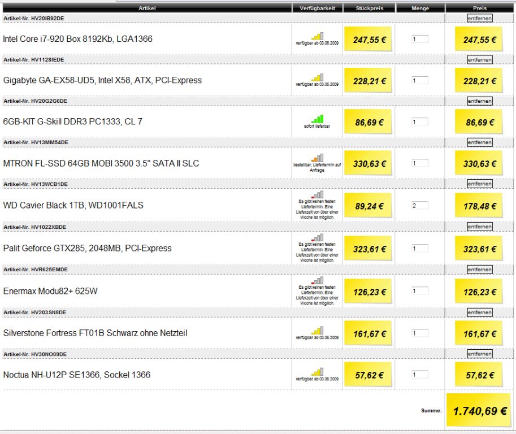Image resolution: width=516 pixels, height=434 pixels.
Task: Click the 1.740,69 € total sum
Action: click(x=480, y=411)
